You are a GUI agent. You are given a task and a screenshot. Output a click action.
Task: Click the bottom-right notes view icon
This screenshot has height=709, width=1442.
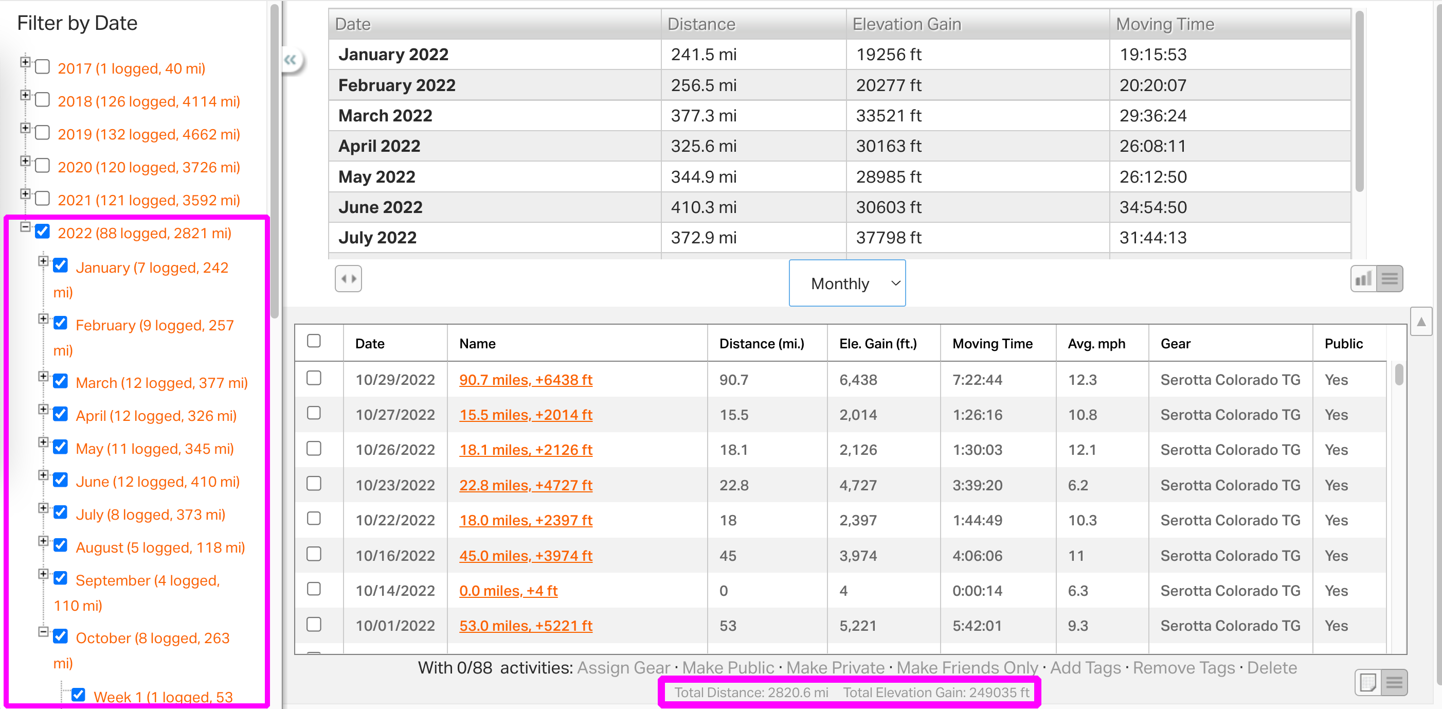click(1367, 682)
